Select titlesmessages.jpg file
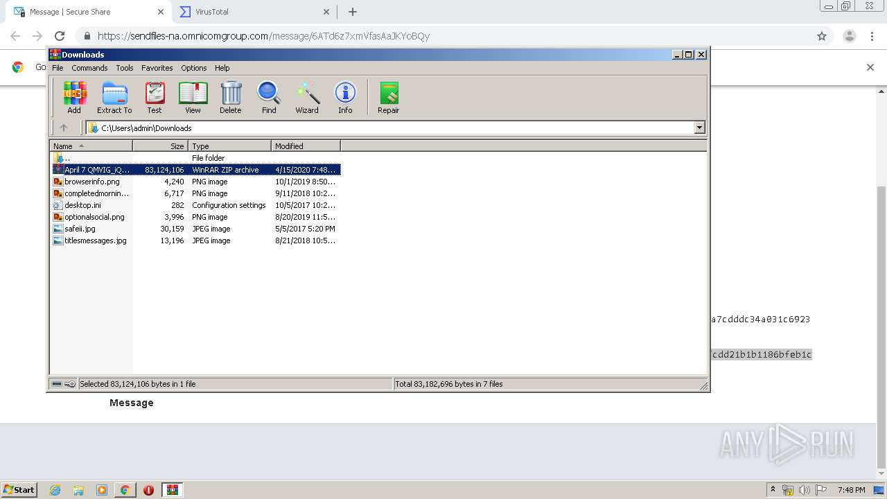The image size is (887, 499). coord(196,240)
